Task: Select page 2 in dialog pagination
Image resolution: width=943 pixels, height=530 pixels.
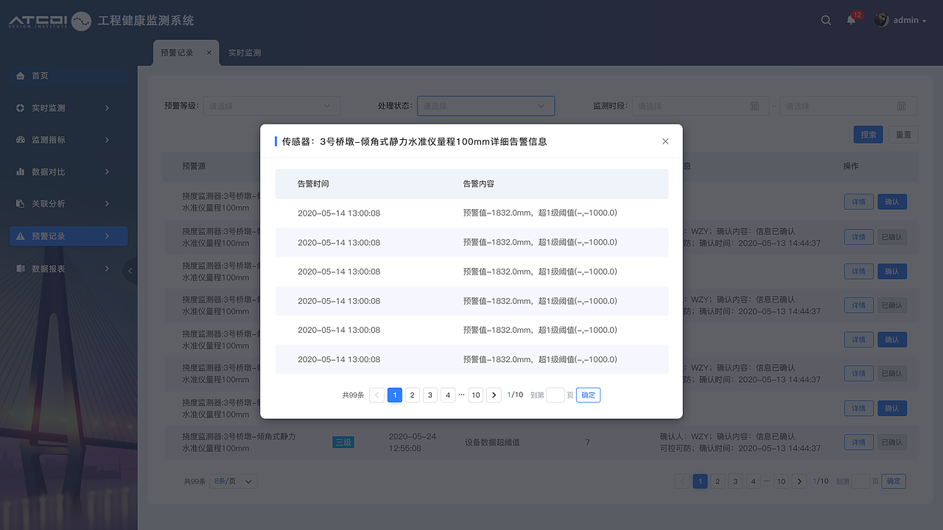Action: click(x=413, y=395)
